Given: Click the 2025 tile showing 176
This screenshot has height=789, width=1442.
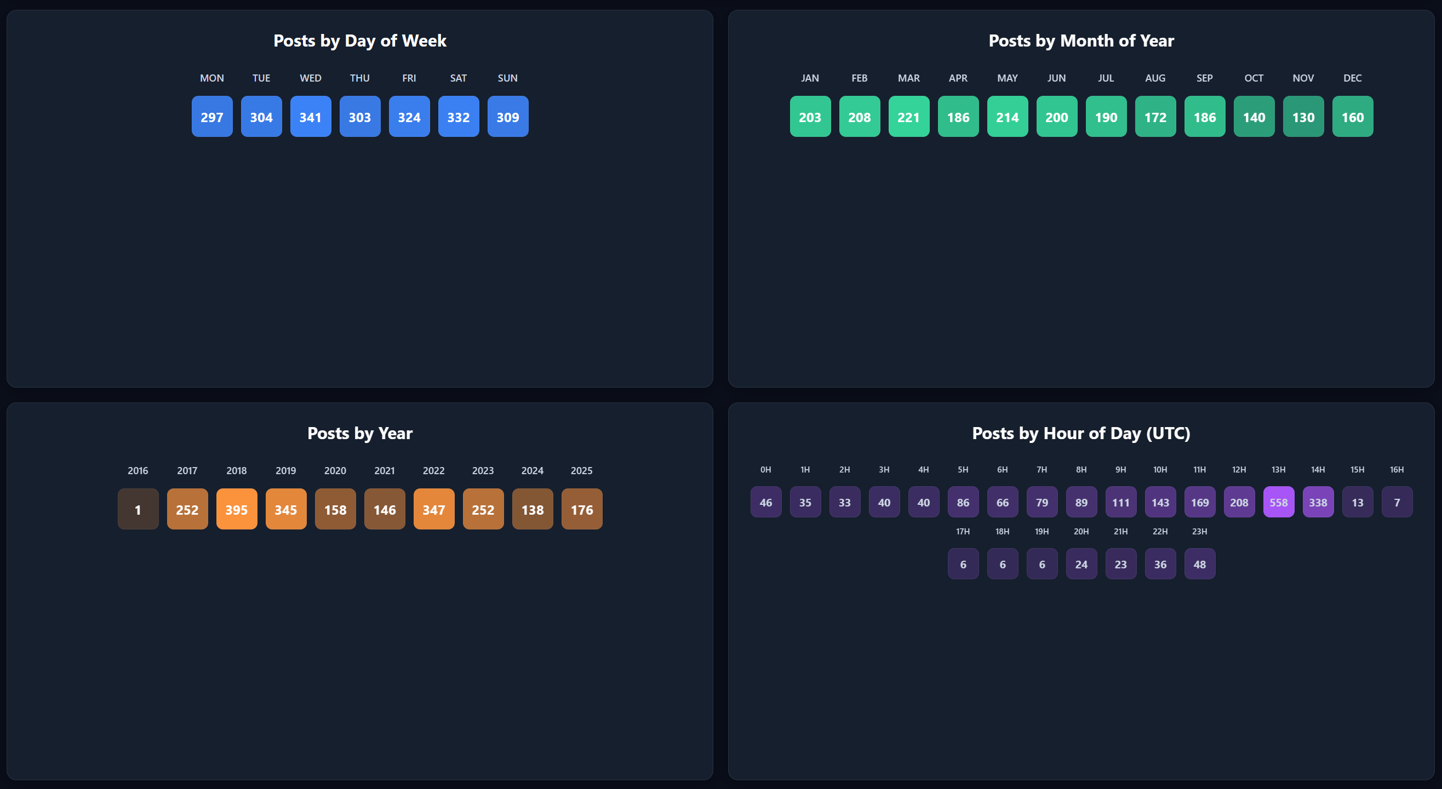Looking at the screenshot, I should point(581,509).
